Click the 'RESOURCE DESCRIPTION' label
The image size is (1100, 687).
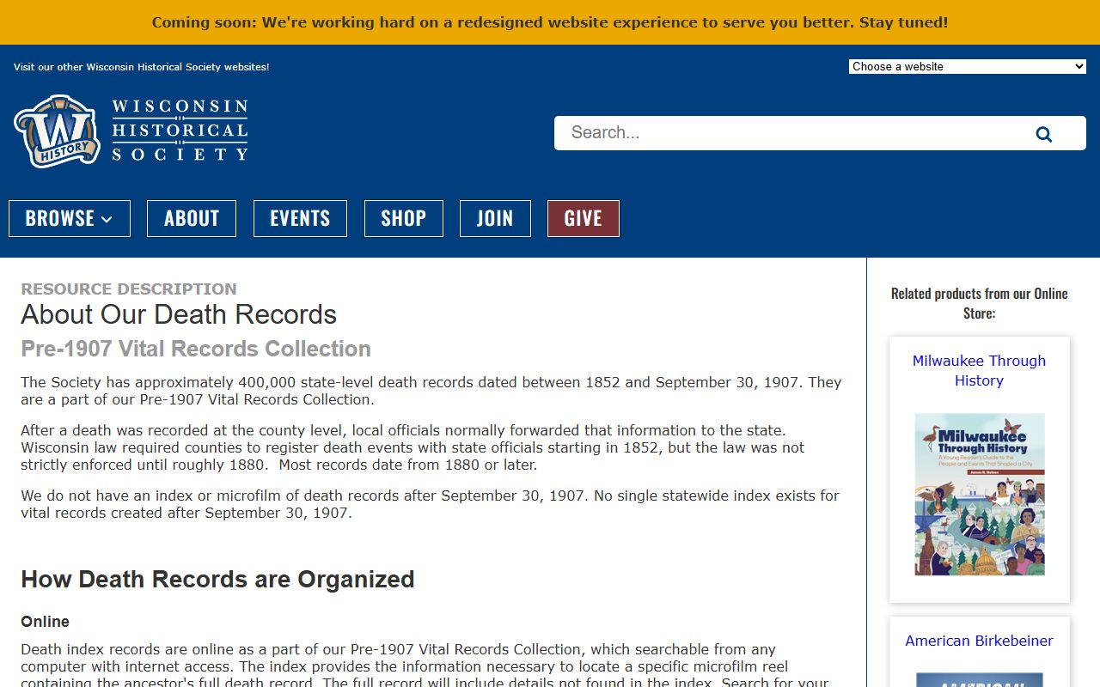pos(129,289)
